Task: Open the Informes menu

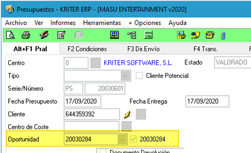Action: click(63, 23)
